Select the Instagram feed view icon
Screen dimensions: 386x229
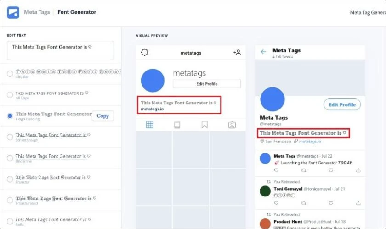coord(177,125)
